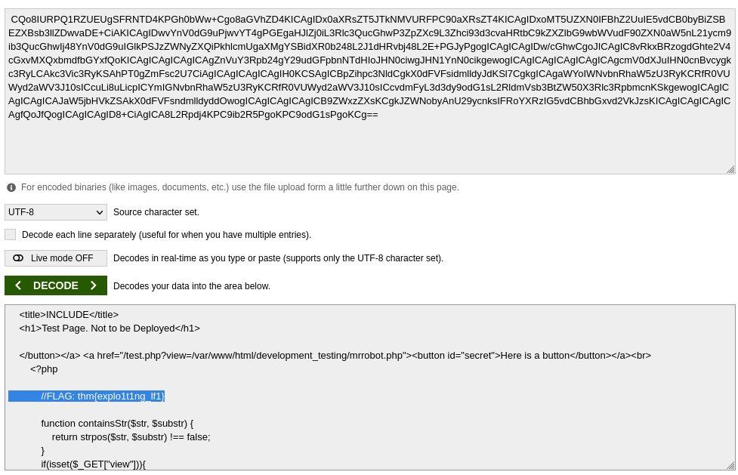Click the 'Decodes in real-time' description text

click(x=278, y=258)
